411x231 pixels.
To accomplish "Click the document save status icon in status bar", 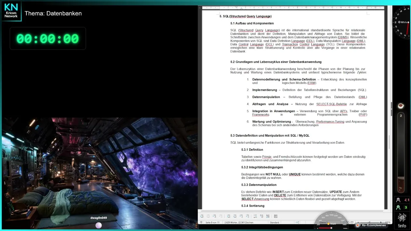I will coord(201,222).
